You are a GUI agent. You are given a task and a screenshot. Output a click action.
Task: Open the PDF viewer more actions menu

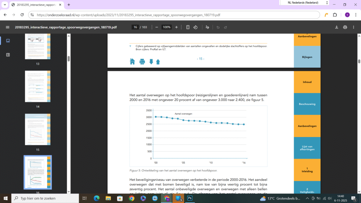click(354, 27)
